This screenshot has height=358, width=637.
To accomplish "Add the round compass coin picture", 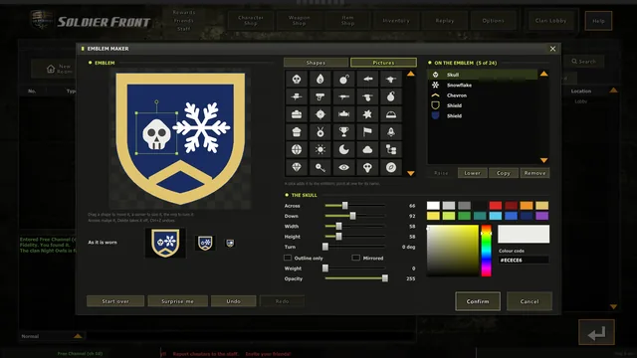I will 391,167.
